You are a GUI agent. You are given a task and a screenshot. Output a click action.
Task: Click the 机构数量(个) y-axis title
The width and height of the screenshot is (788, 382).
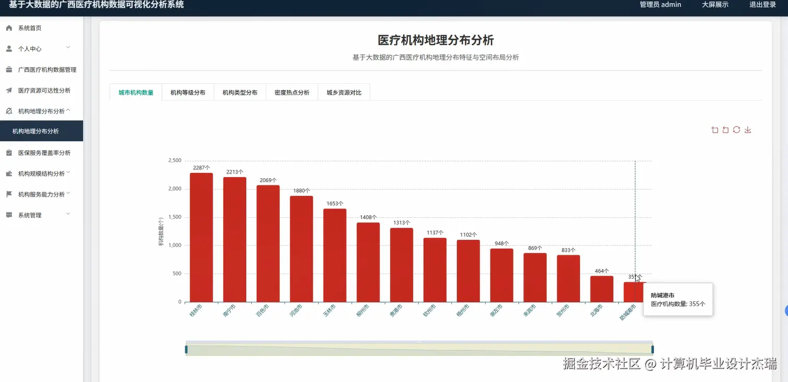coord(161,231)
